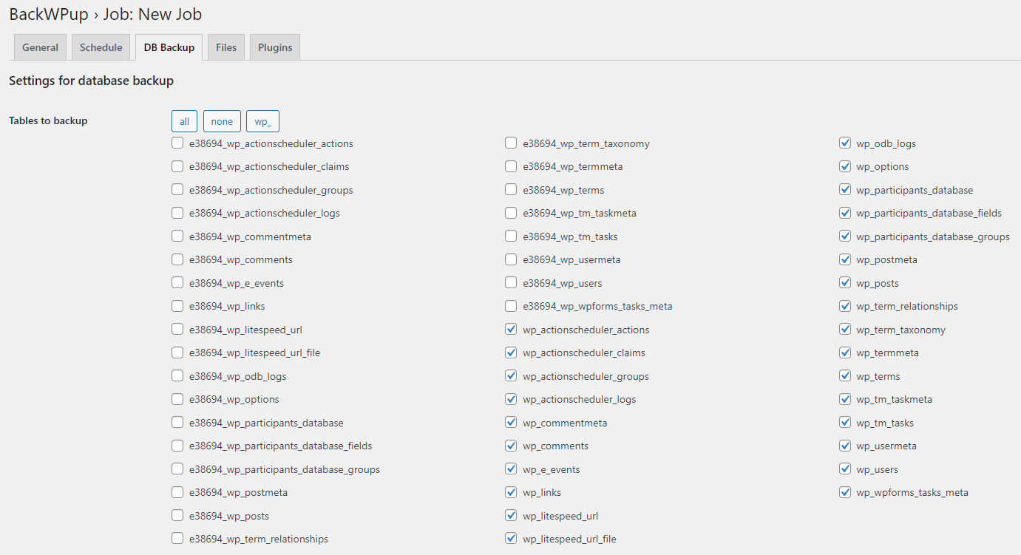Viewport: 1021px width, 555px height.
Task: Switch to the Plugins tab
Action: click(274, 47)
